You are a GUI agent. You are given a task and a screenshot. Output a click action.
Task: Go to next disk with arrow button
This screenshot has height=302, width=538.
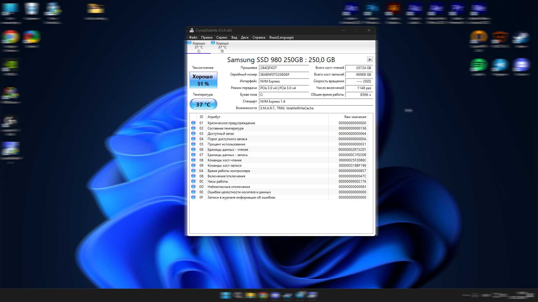[x=370, y=59]
